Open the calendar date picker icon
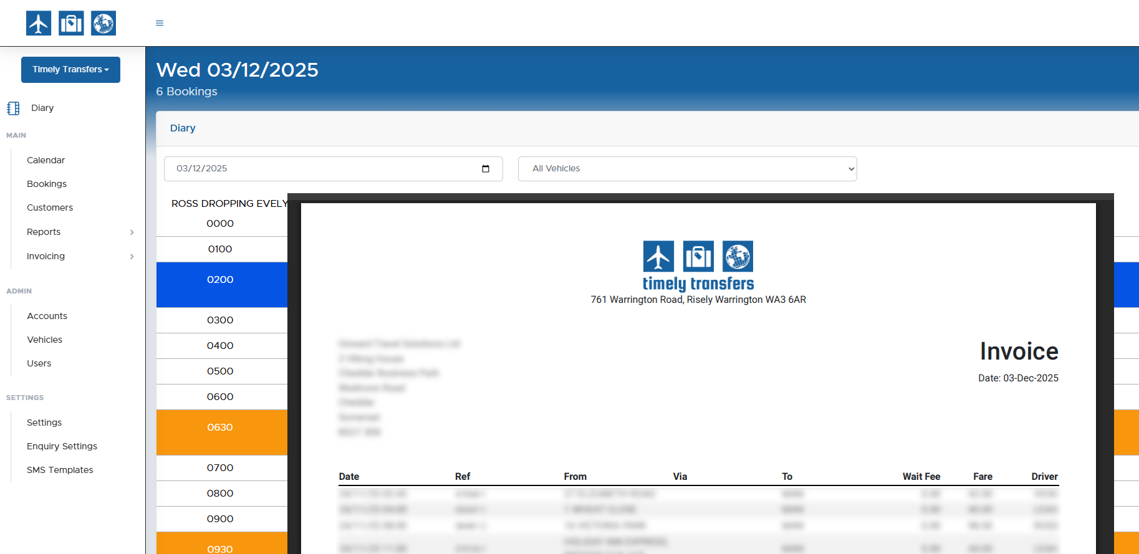 coord(486,169)
